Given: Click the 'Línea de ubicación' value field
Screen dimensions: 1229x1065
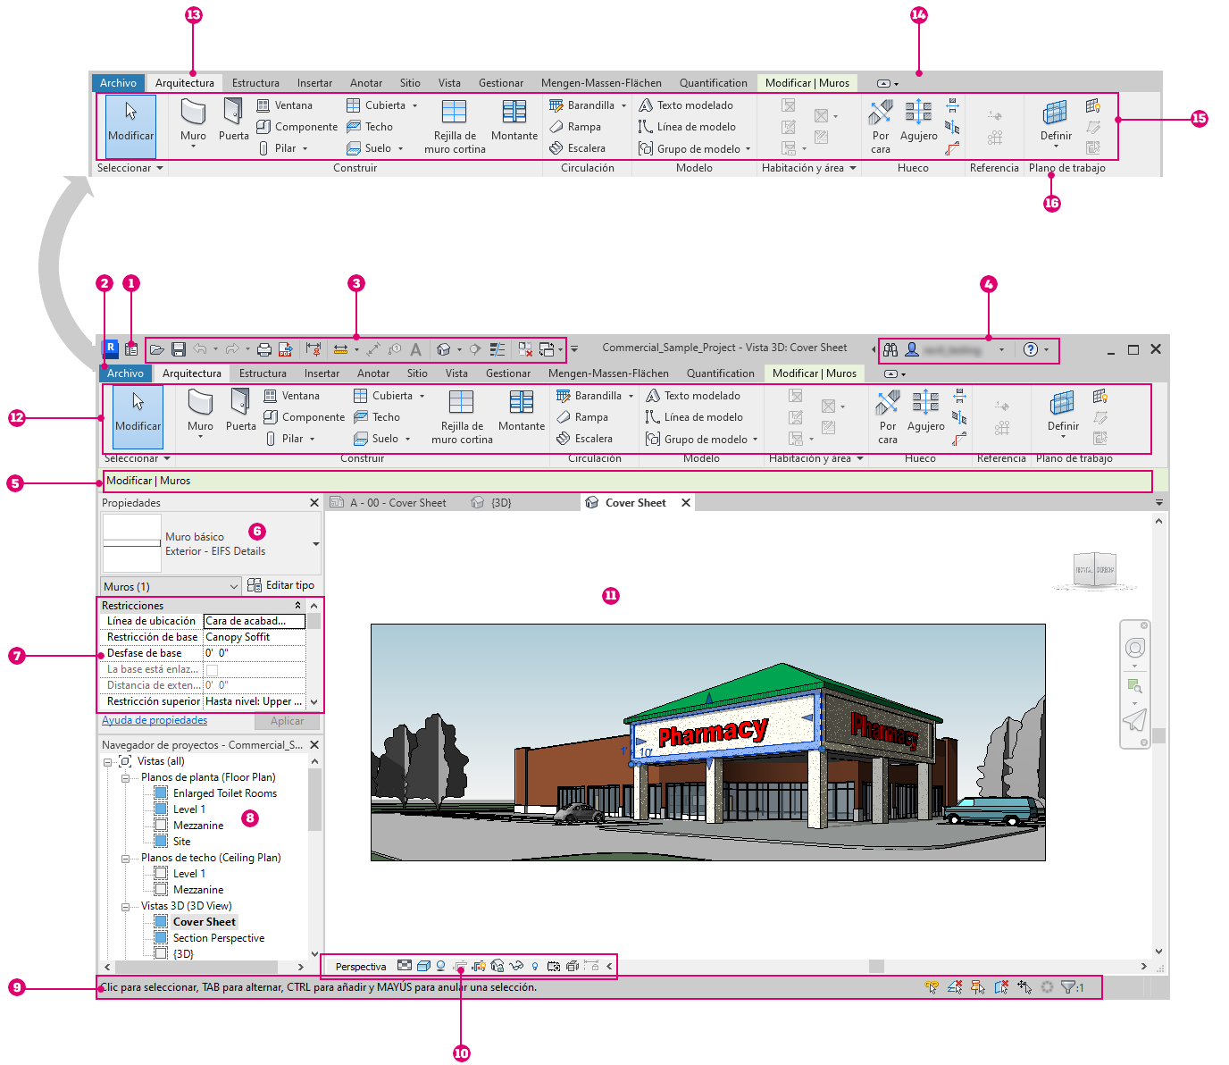Looking at the screenshot, I should click(255, 621).
